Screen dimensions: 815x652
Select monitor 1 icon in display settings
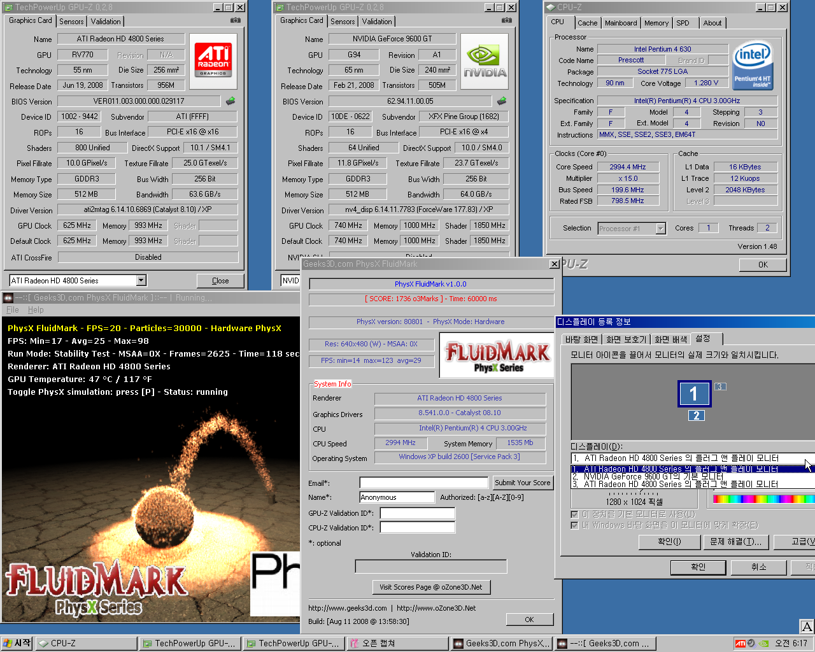693,393
